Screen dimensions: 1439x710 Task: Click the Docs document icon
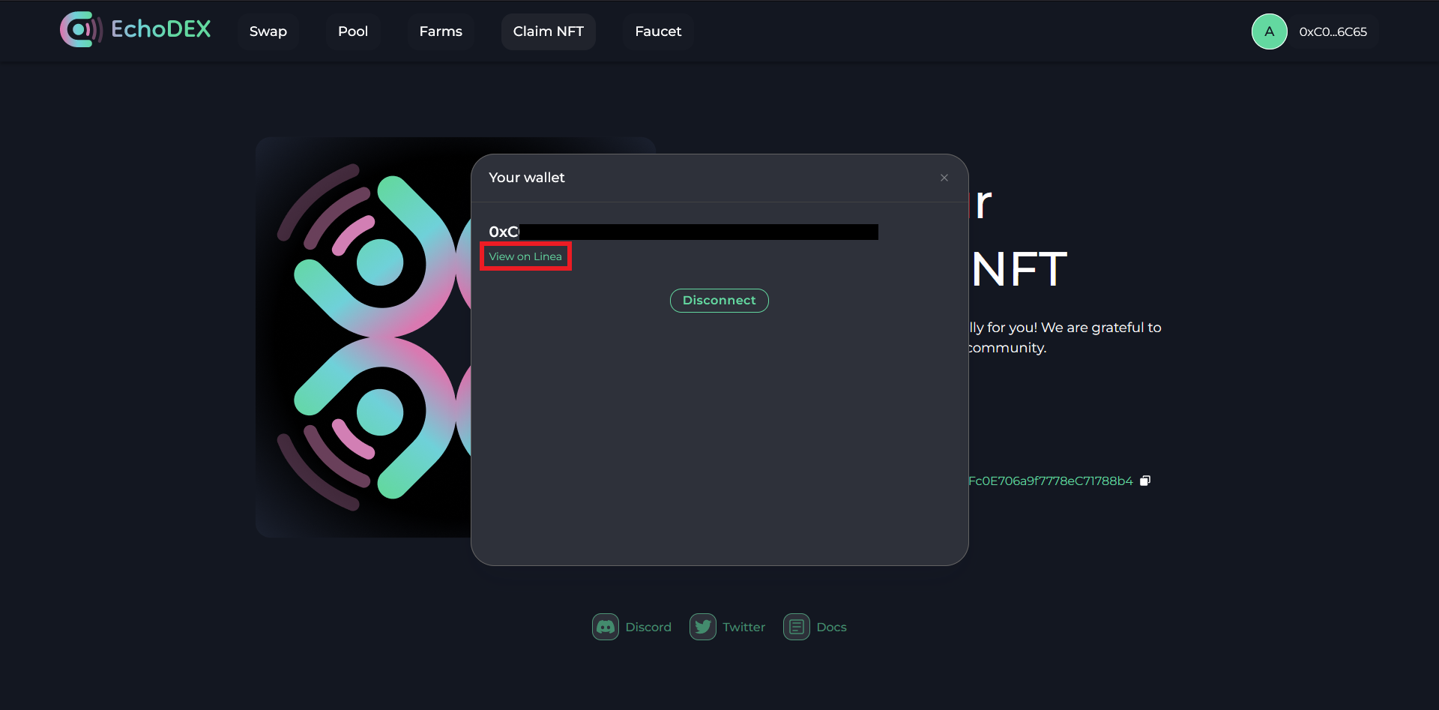click(x=796, y=627)
